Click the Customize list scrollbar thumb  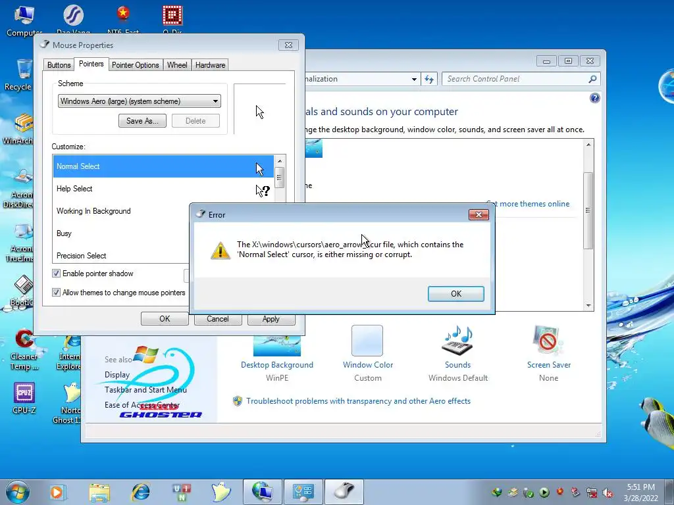point(279,178)
